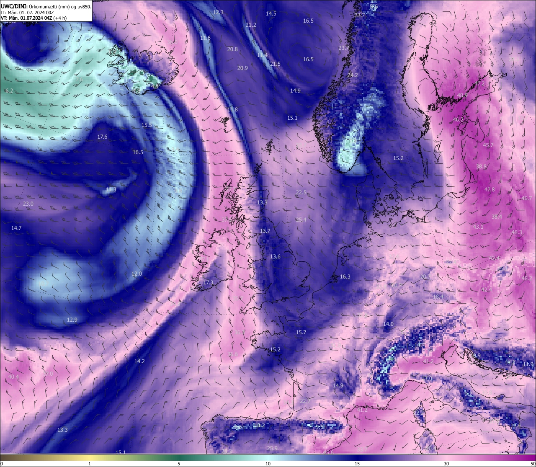Click the 47.8 value label

[x=490, y=190]
